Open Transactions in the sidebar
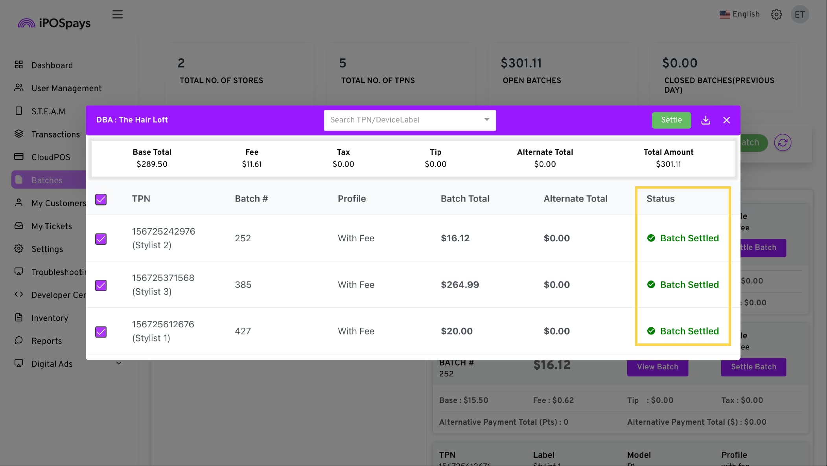Viewport: 827px width, 466px height. [55, 134]
